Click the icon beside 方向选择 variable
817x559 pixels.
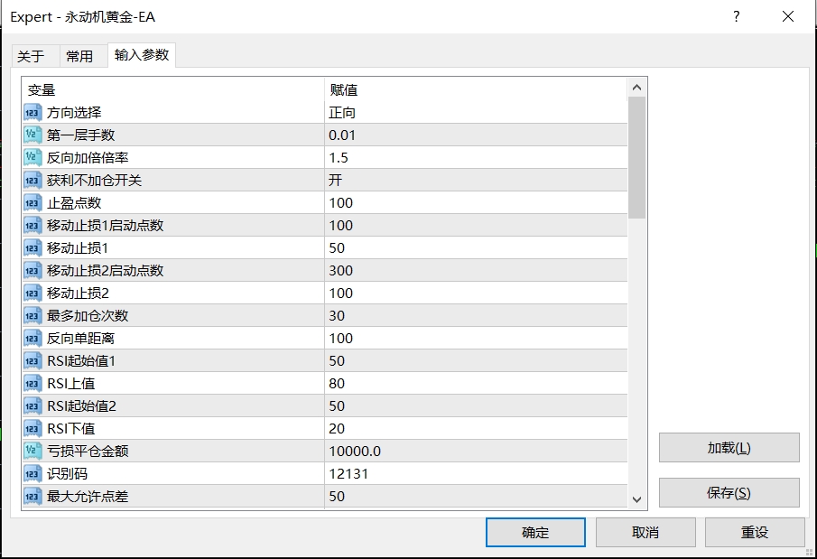tap(32, 113)
